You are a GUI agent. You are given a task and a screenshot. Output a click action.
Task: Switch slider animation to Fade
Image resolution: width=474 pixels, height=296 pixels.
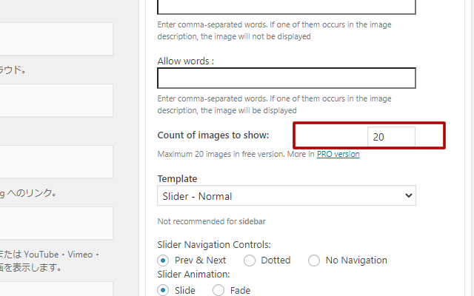click(218, 290)
